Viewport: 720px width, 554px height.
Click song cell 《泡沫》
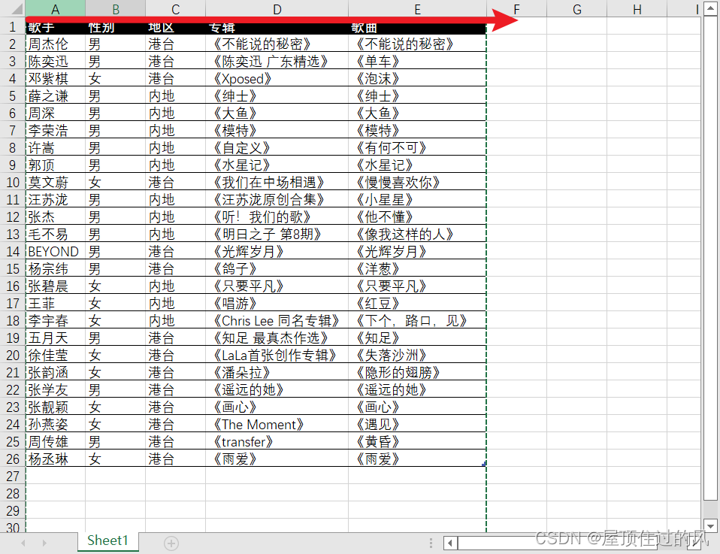(417, 78)
